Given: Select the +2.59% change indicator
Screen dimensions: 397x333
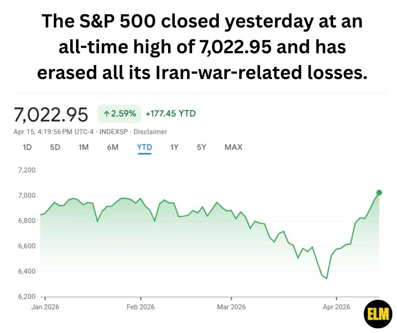Looking at the screenshot, I should [x=120, y=114].
